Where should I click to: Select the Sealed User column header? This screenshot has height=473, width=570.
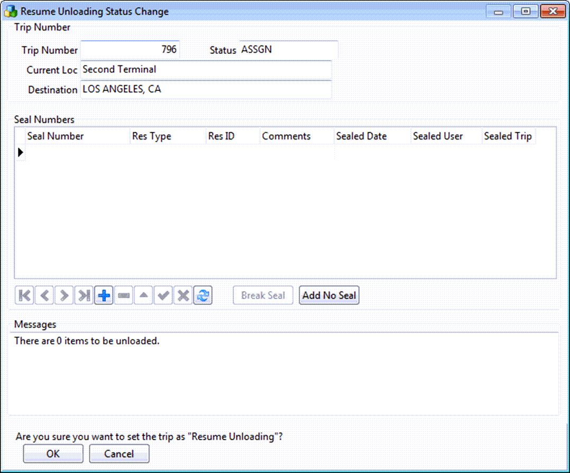446,136
